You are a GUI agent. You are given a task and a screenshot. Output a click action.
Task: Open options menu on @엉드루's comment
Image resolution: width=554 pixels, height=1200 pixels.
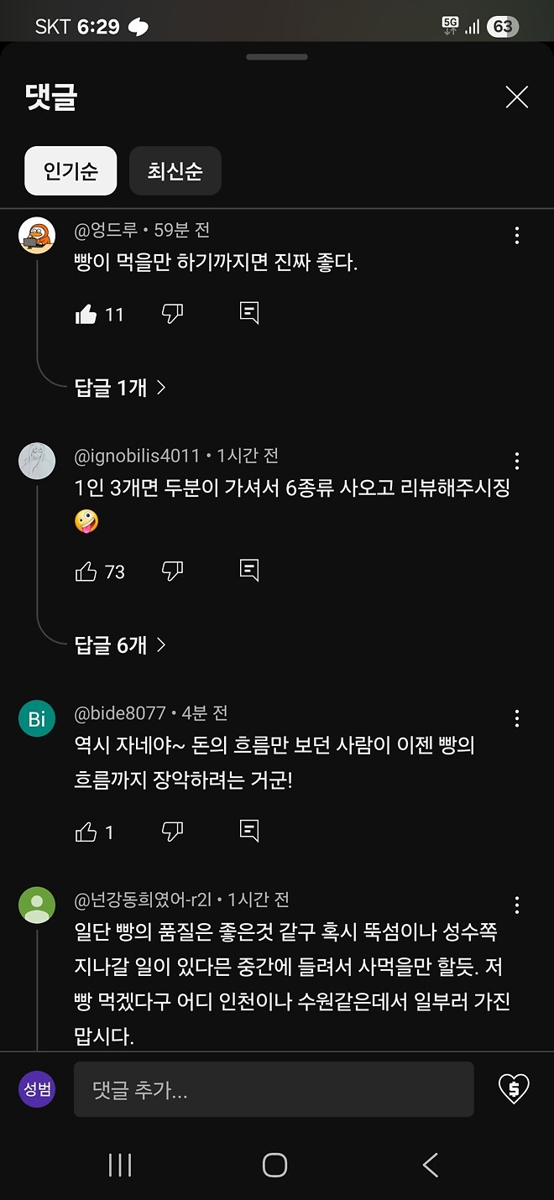[516, 236]
